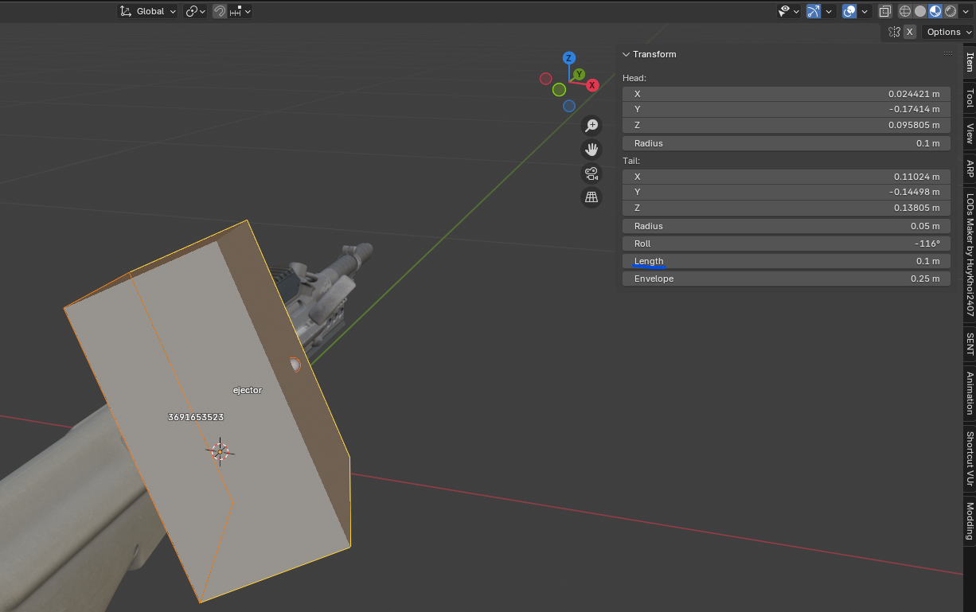This screenshot has height=612, width=976.
Task: Open the ARP sidebar tab
Action: click(x=969, y=169)
